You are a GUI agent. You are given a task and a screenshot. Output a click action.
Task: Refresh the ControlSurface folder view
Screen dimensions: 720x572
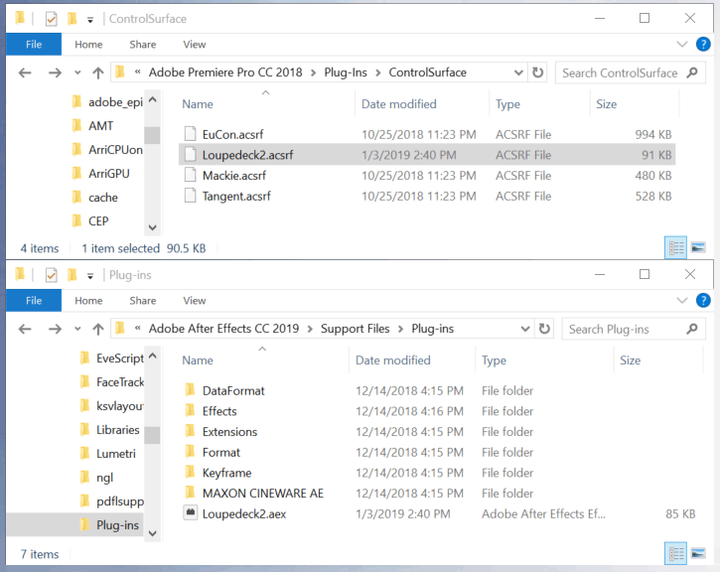[537, 72]
